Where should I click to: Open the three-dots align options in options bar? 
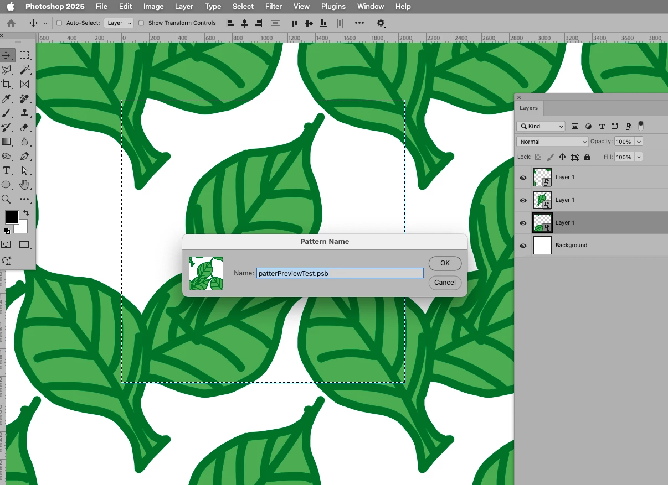[359, 23]
